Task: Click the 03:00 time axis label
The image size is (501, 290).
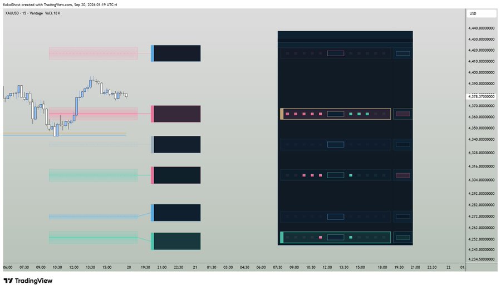Action: tap(228, 267)
